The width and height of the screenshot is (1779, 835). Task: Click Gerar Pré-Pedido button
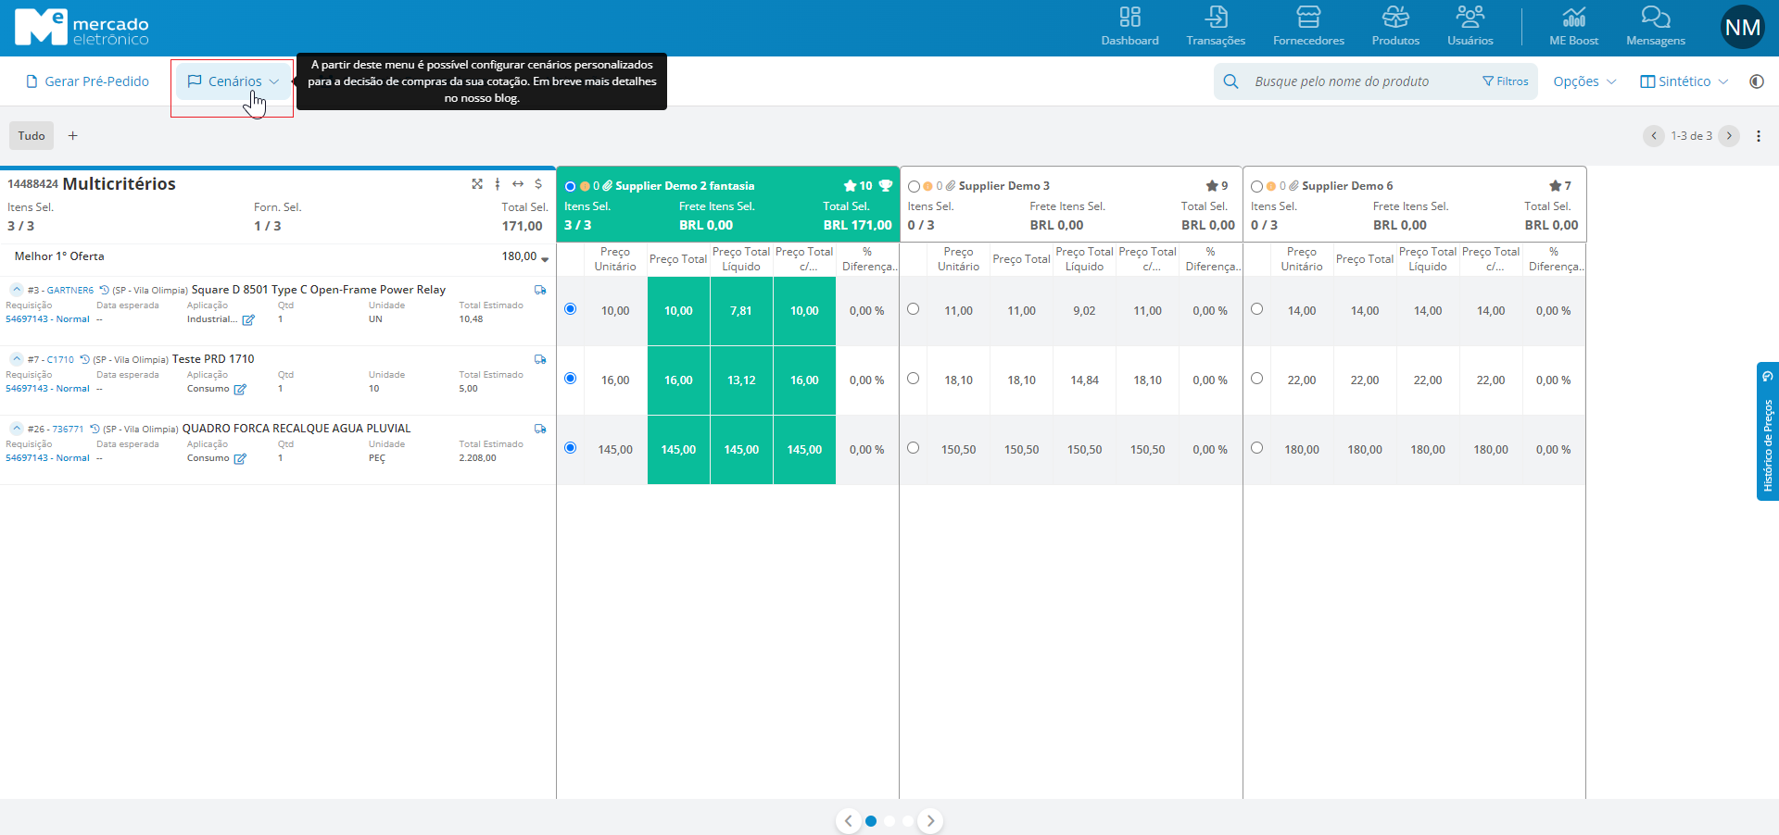[x=88, y=81]
